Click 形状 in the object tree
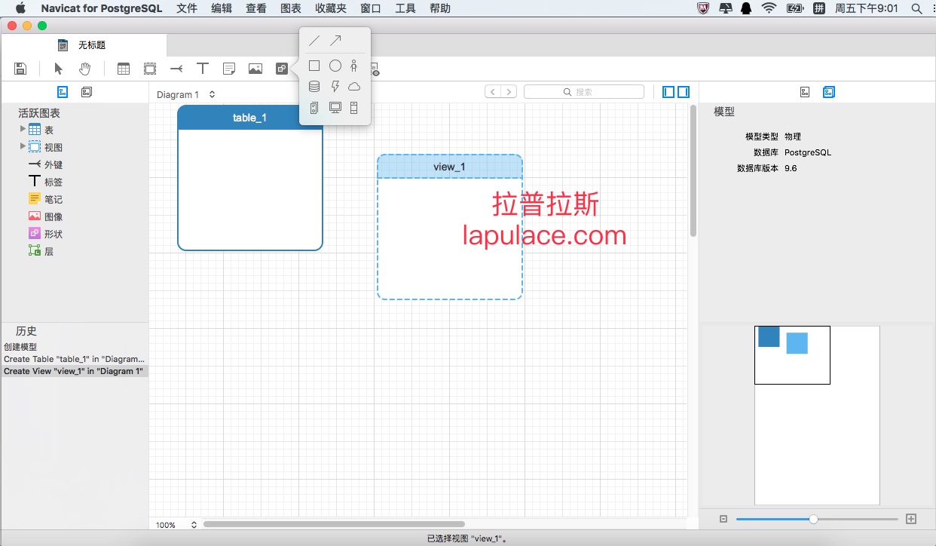Viewport: 936px width, 546px height. pyautogui.click(x=54, y=234)
